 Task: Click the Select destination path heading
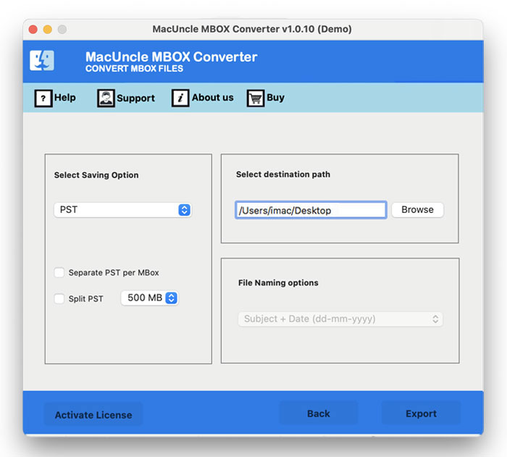[x=283, y=175]
